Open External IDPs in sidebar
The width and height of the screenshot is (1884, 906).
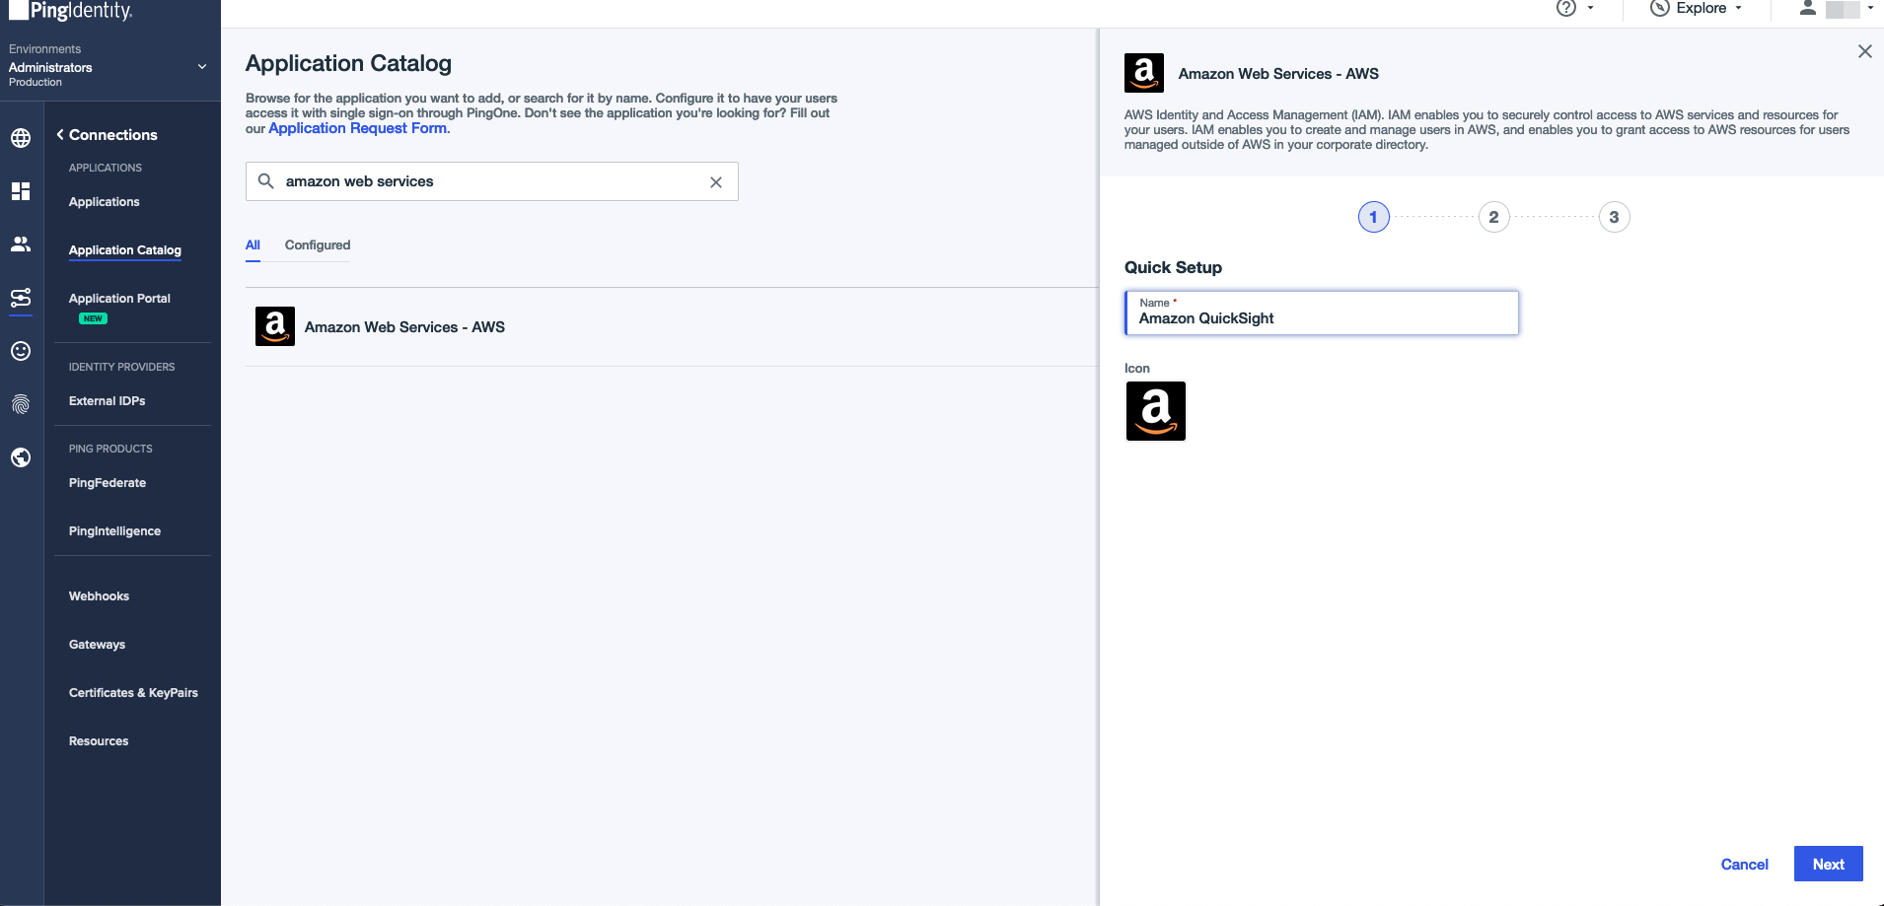(x=107, y=401)
